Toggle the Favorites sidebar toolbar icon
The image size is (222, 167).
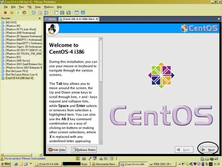[56, 13]
